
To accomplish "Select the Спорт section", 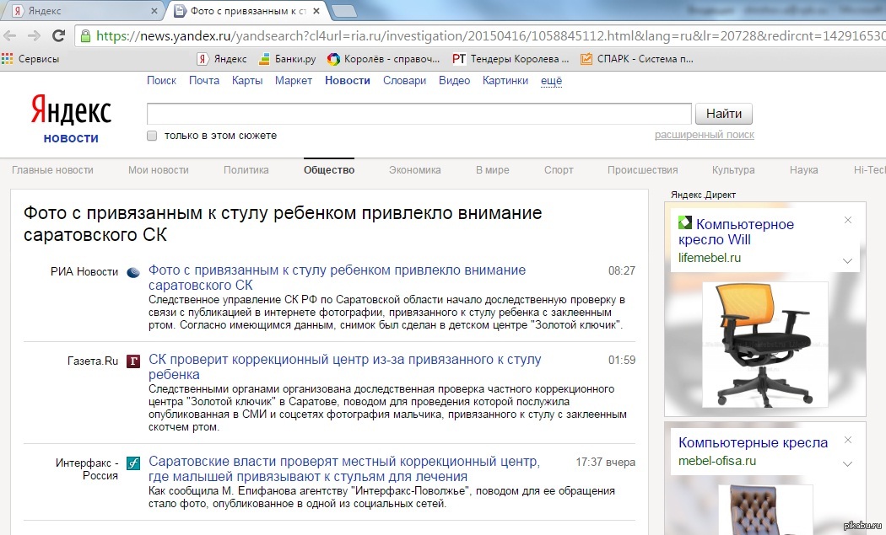I will click(x=559, y=170).
